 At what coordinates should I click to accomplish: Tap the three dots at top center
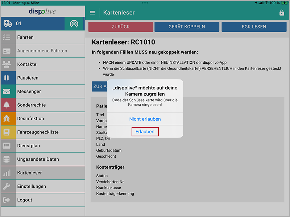click(145, 3)
